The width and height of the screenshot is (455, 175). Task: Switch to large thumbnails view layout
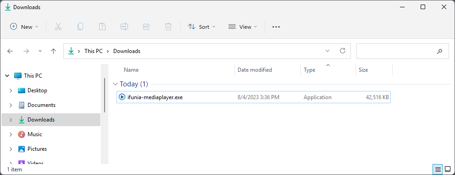click(x=448, y=169)
